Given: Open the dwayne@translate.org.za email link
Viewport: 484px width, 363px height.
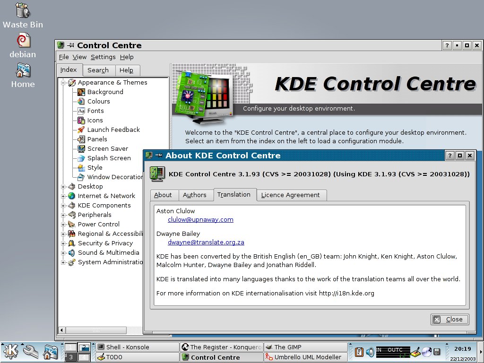Looking at the screenshot, I should pyautogui.click(x=206, y=242).
